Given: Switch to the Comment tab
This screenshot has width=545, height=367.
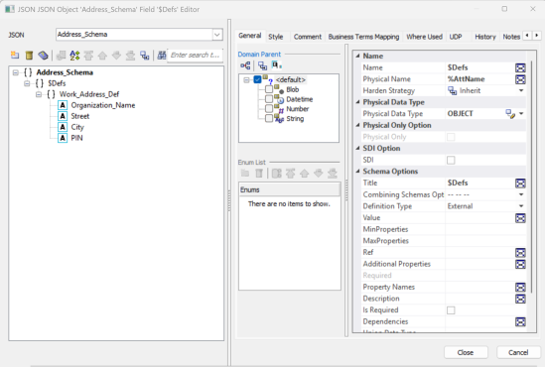Looking at the screenshot, I should point(308,37).
